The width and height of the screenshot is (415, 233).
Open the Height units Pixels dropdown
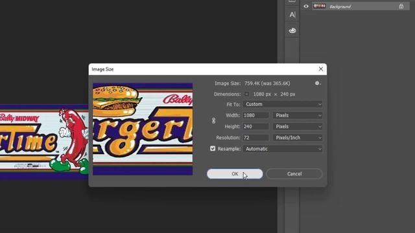pos(298,127)
